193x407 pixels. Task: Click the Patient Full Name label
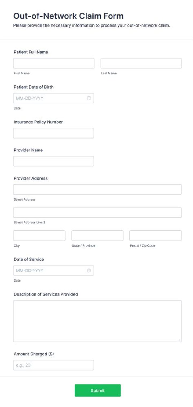pos(31,52)
